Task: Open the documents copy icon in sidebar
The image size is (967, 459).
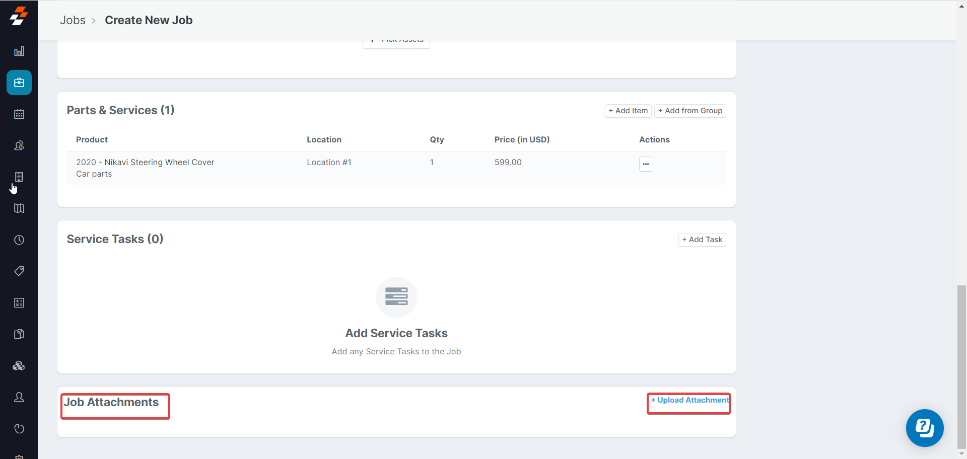Action: [x=19, y=334]
